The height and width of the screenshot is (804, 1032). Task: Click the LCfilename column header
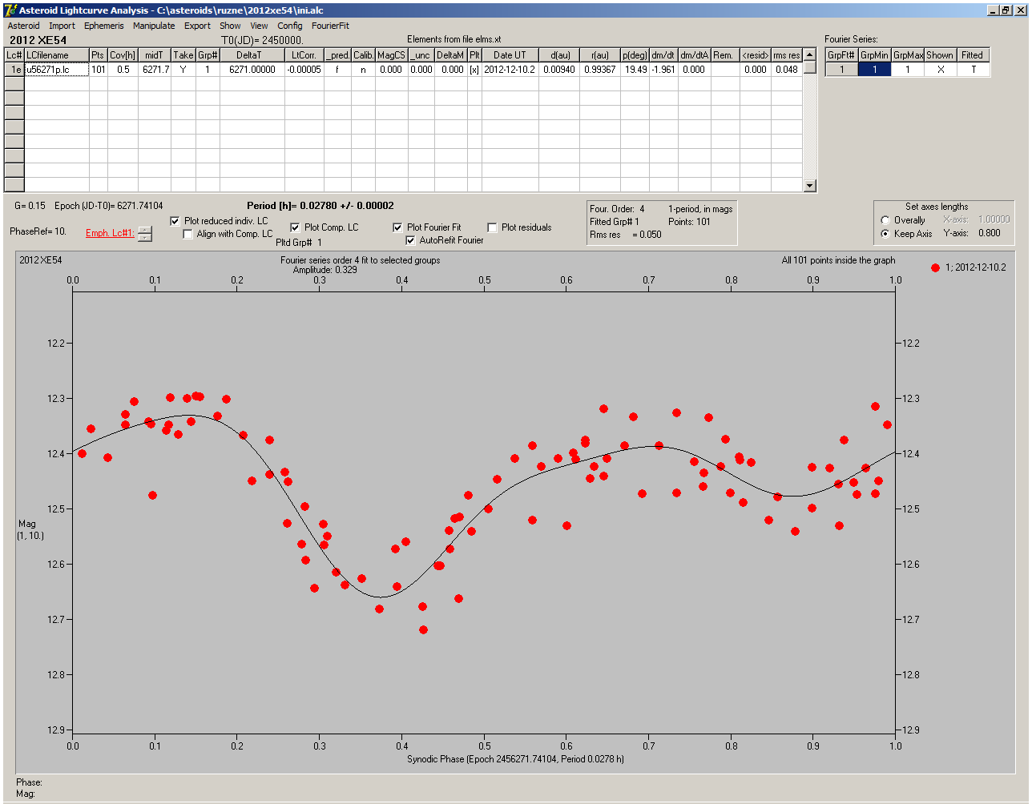[56, 55]
